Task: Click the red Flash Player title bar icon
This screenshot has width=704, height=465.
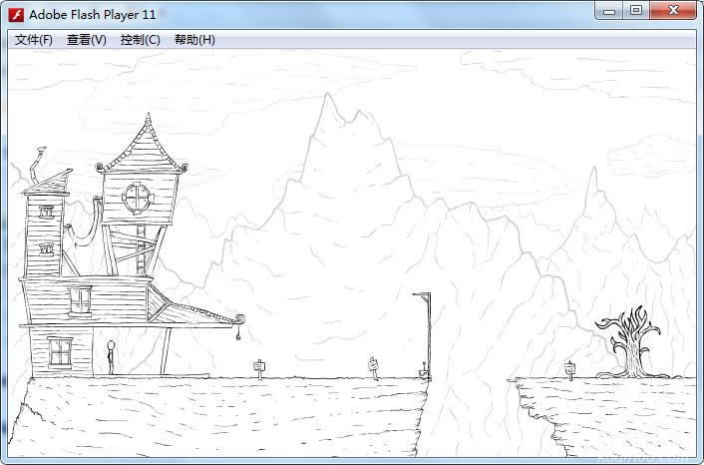Action: (x=16, y=15)
